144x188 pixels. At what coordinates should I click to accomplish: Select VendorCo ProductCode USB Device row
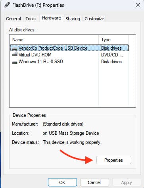(69, 48)
